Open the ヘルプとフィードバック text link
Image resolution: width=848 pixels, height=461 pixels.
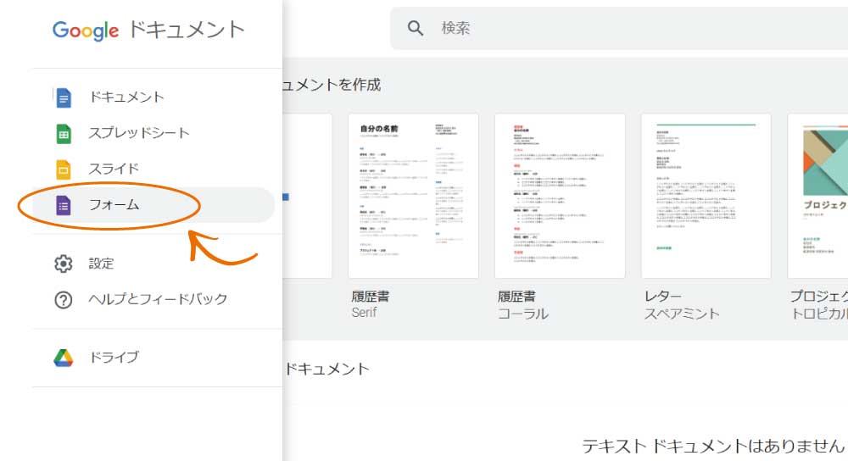pos(158,299)
